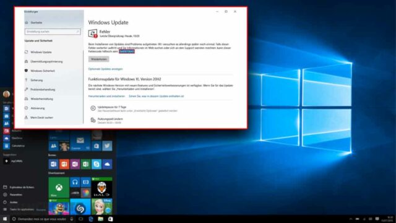
Task: Open the Movies & TV tile
Action: (85, 182)
